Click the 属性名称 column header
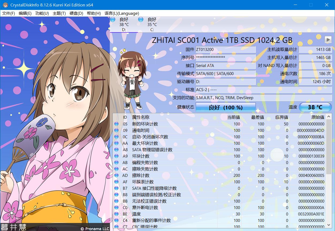The width and height of the screenshot is (335, 231). pyautogui.click(x=141, y=117)
